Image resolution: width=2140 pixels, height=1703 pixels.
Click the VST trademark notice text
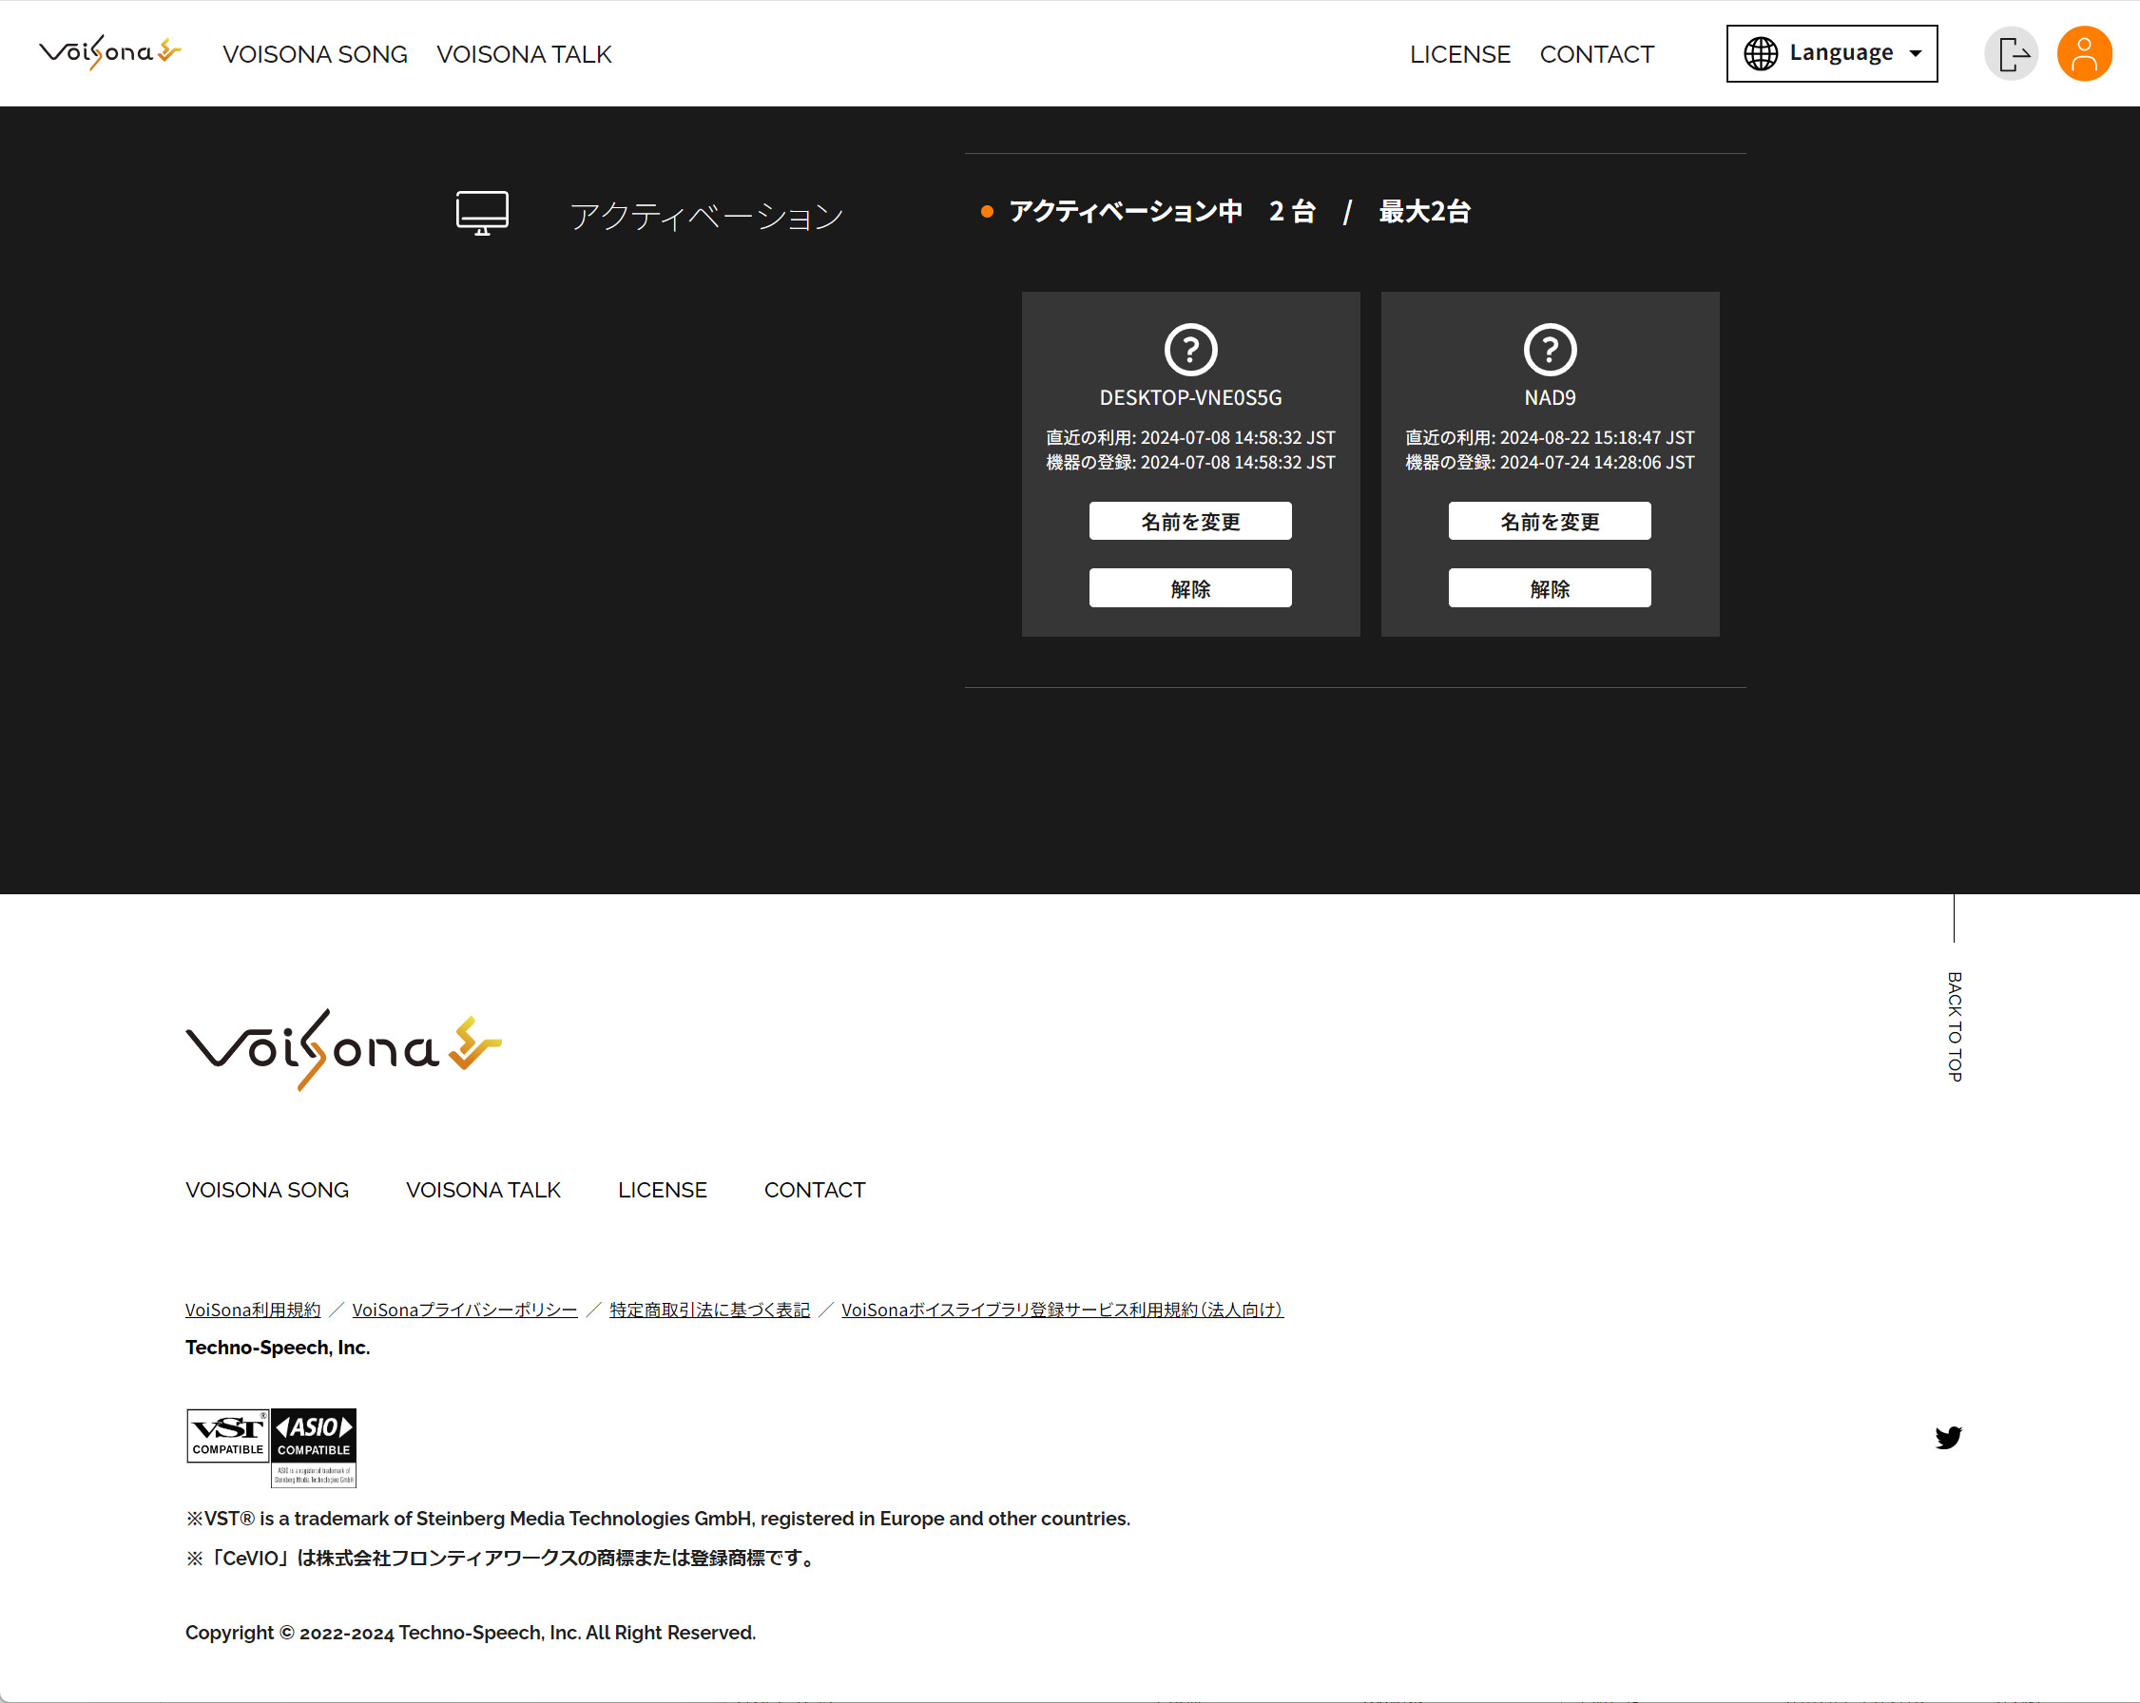coord(658,1519)
